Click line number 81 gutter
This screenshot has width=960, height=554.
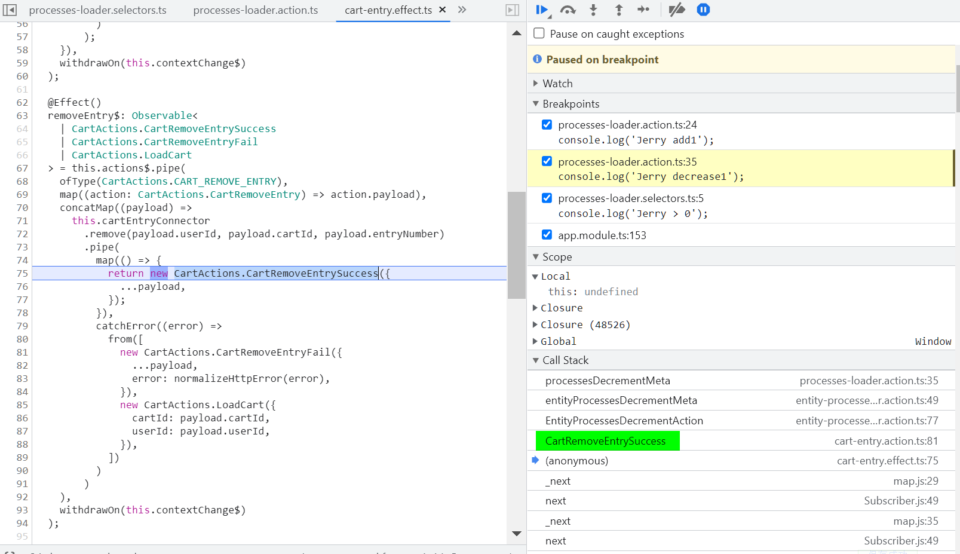22,352
